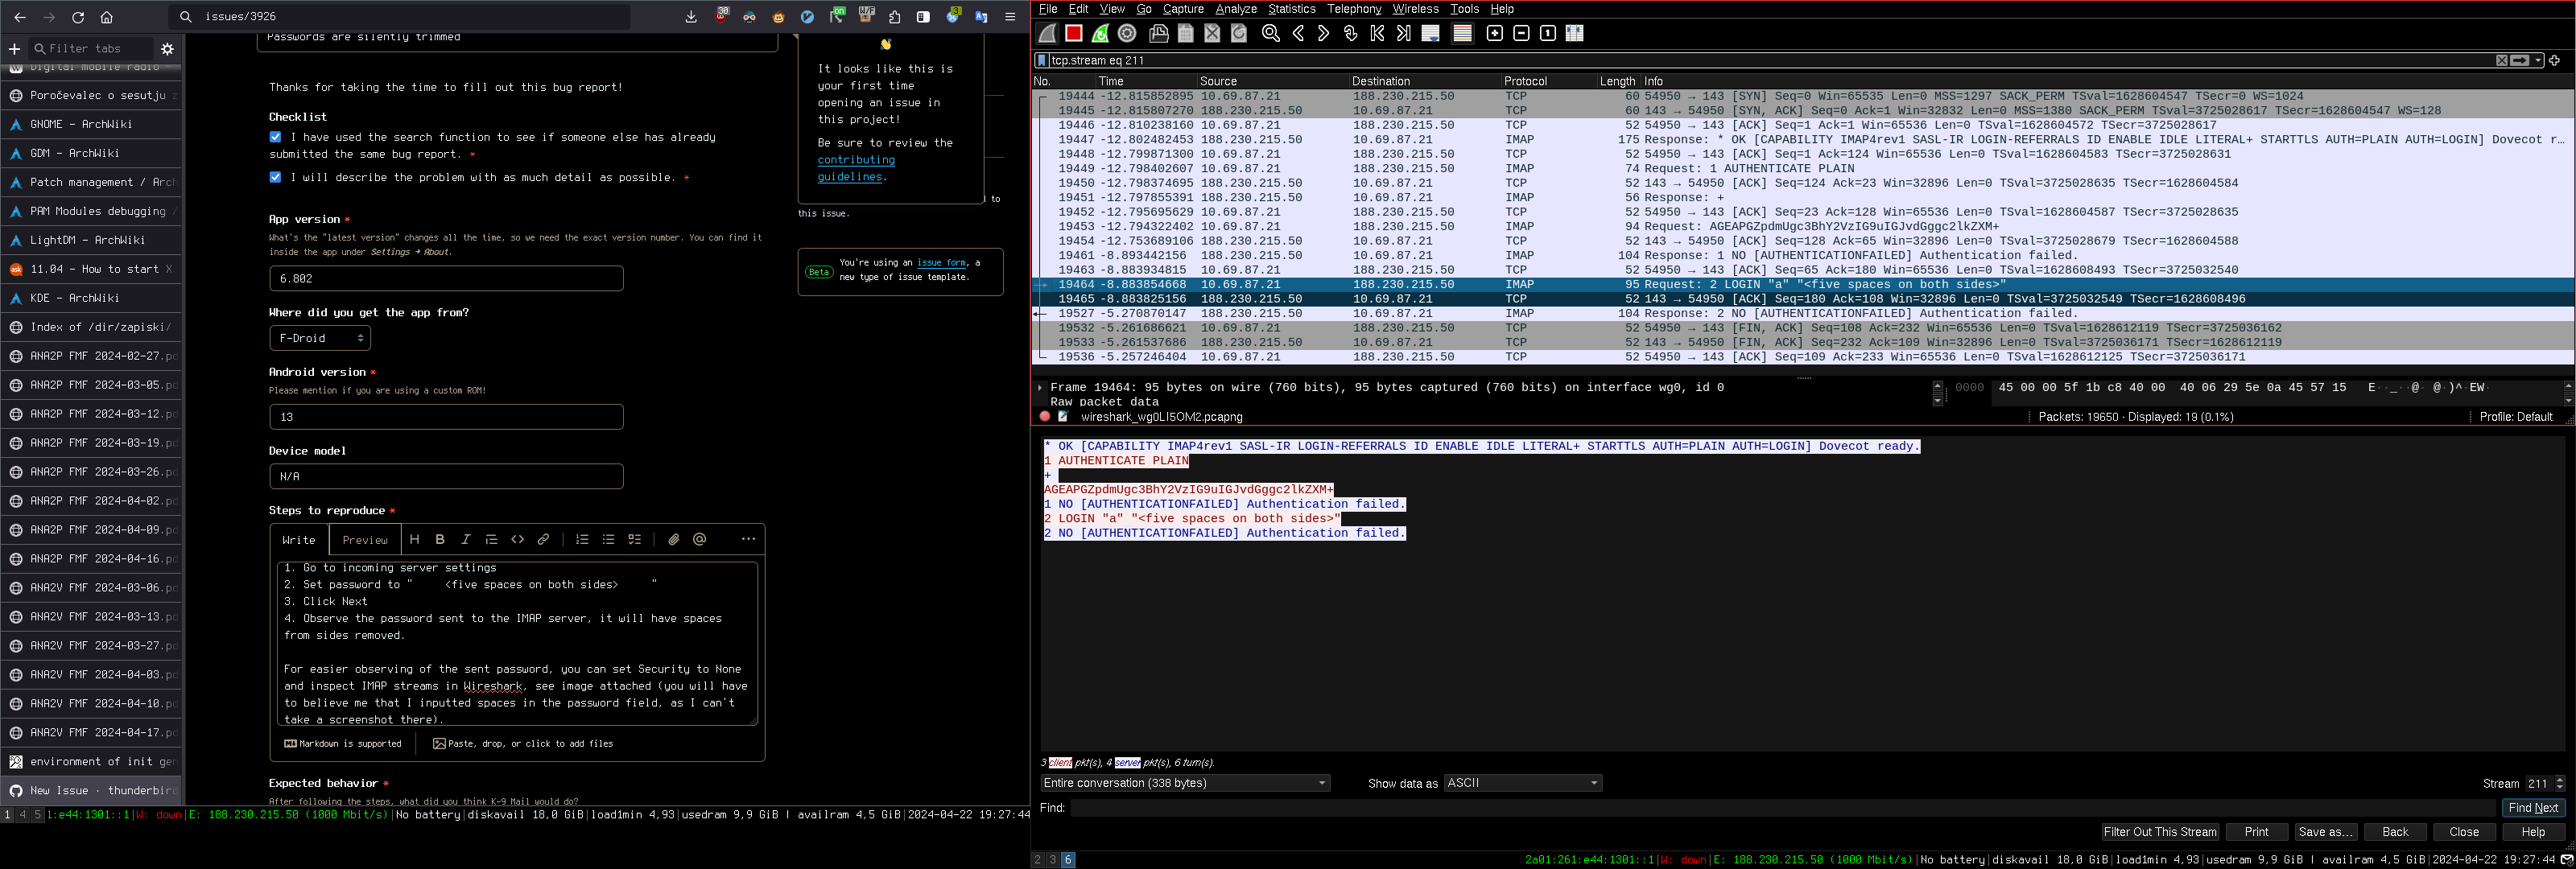Stop the running packet capture
Screen dimensions: 2576x869
1073,33
